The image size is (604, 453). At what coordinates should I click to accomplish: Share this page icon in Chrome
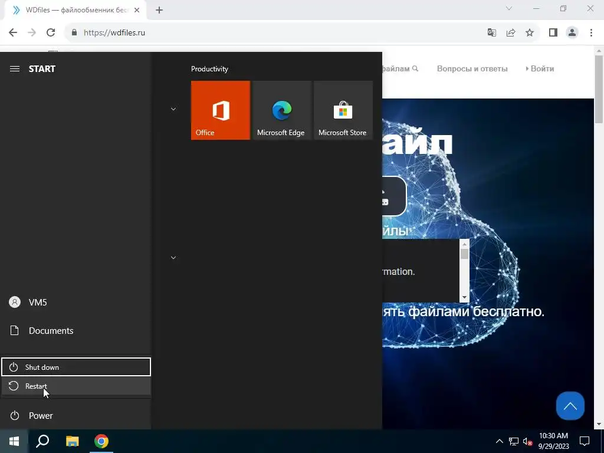tap(511, 33)
